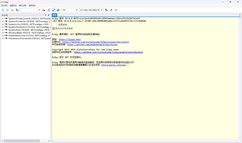Select the System.Private.CoreLib assembly row text

click(29, 19)
